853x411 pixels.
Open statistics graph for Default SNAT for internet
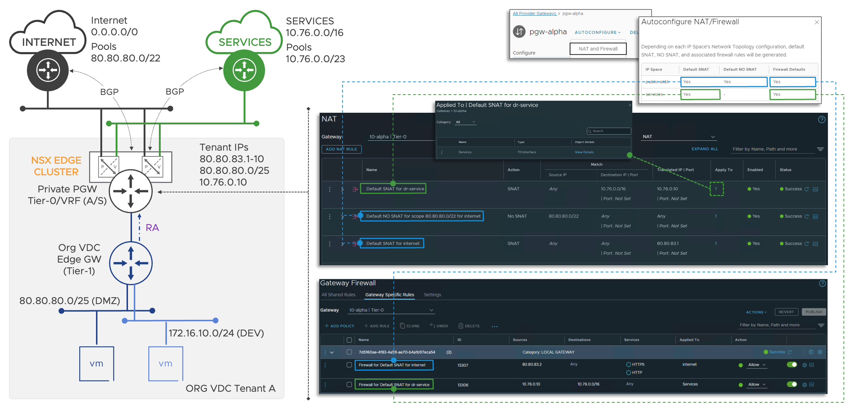pos(816,244)
